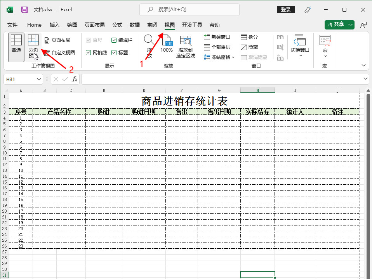Click the reset window position icon

(280, 57)
